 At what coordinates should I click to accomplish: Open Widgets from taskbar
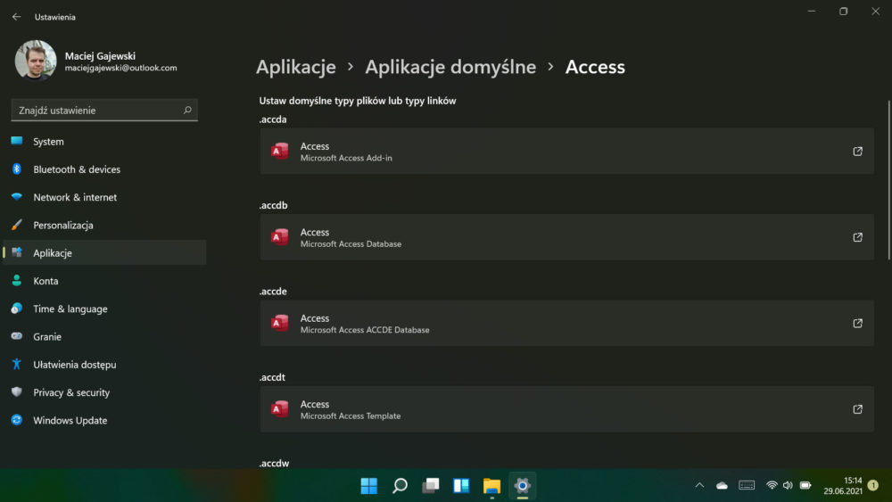[461, 486]
